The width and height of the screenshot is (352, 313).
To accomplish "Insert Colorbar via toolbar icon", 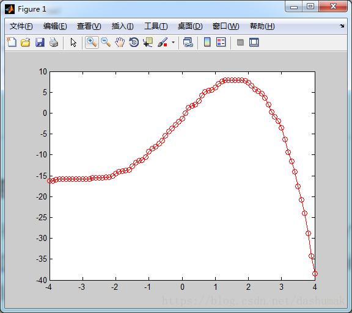I will [207, 42].
